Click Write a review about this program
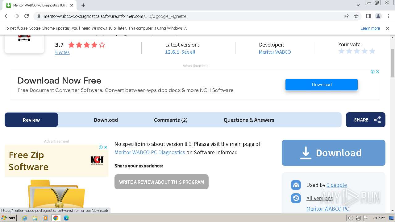The width and height of the screenshot is (395, 222). tap(161, 182)
